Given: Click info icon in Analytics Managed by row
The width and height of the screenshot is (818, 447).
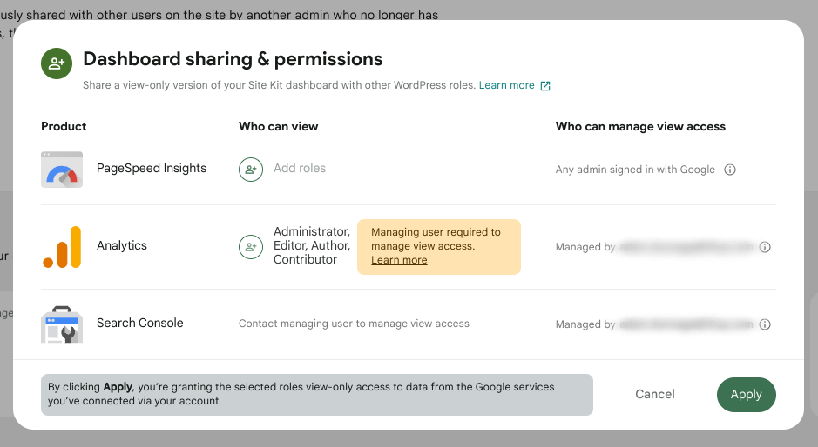Looking at the screenshot, I should pyautogui.click(x=765, y=247).
